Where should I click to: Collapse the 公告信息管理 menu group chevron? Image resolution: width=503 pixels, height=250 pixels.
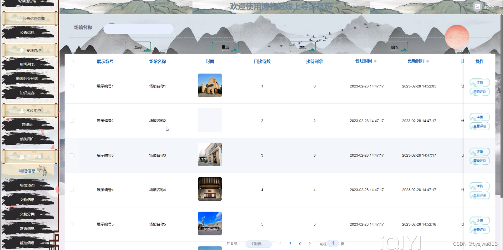click(51, 19)
